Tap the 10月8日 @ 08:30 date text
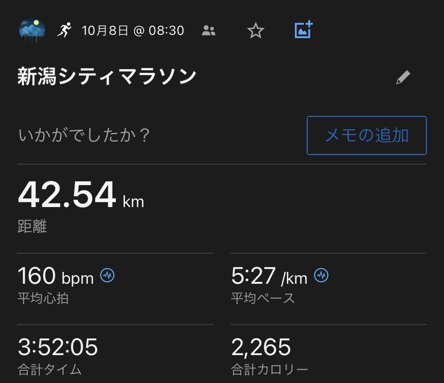Screen dimensions: 444x383 point(133,31)
